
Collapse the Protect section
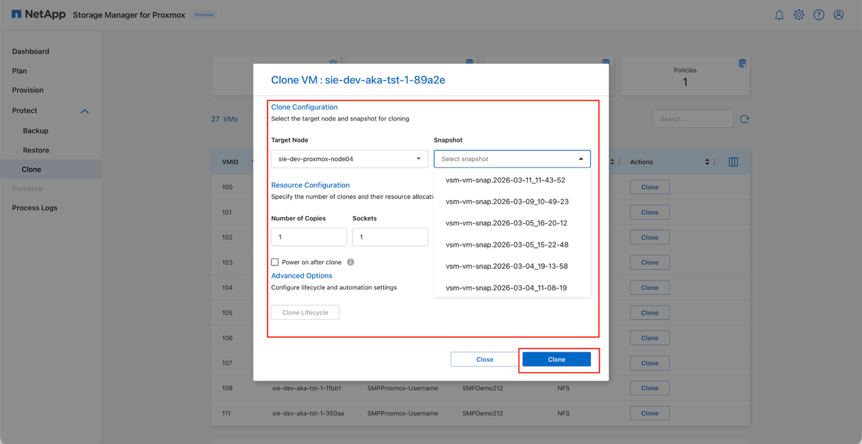pos(84,111)
